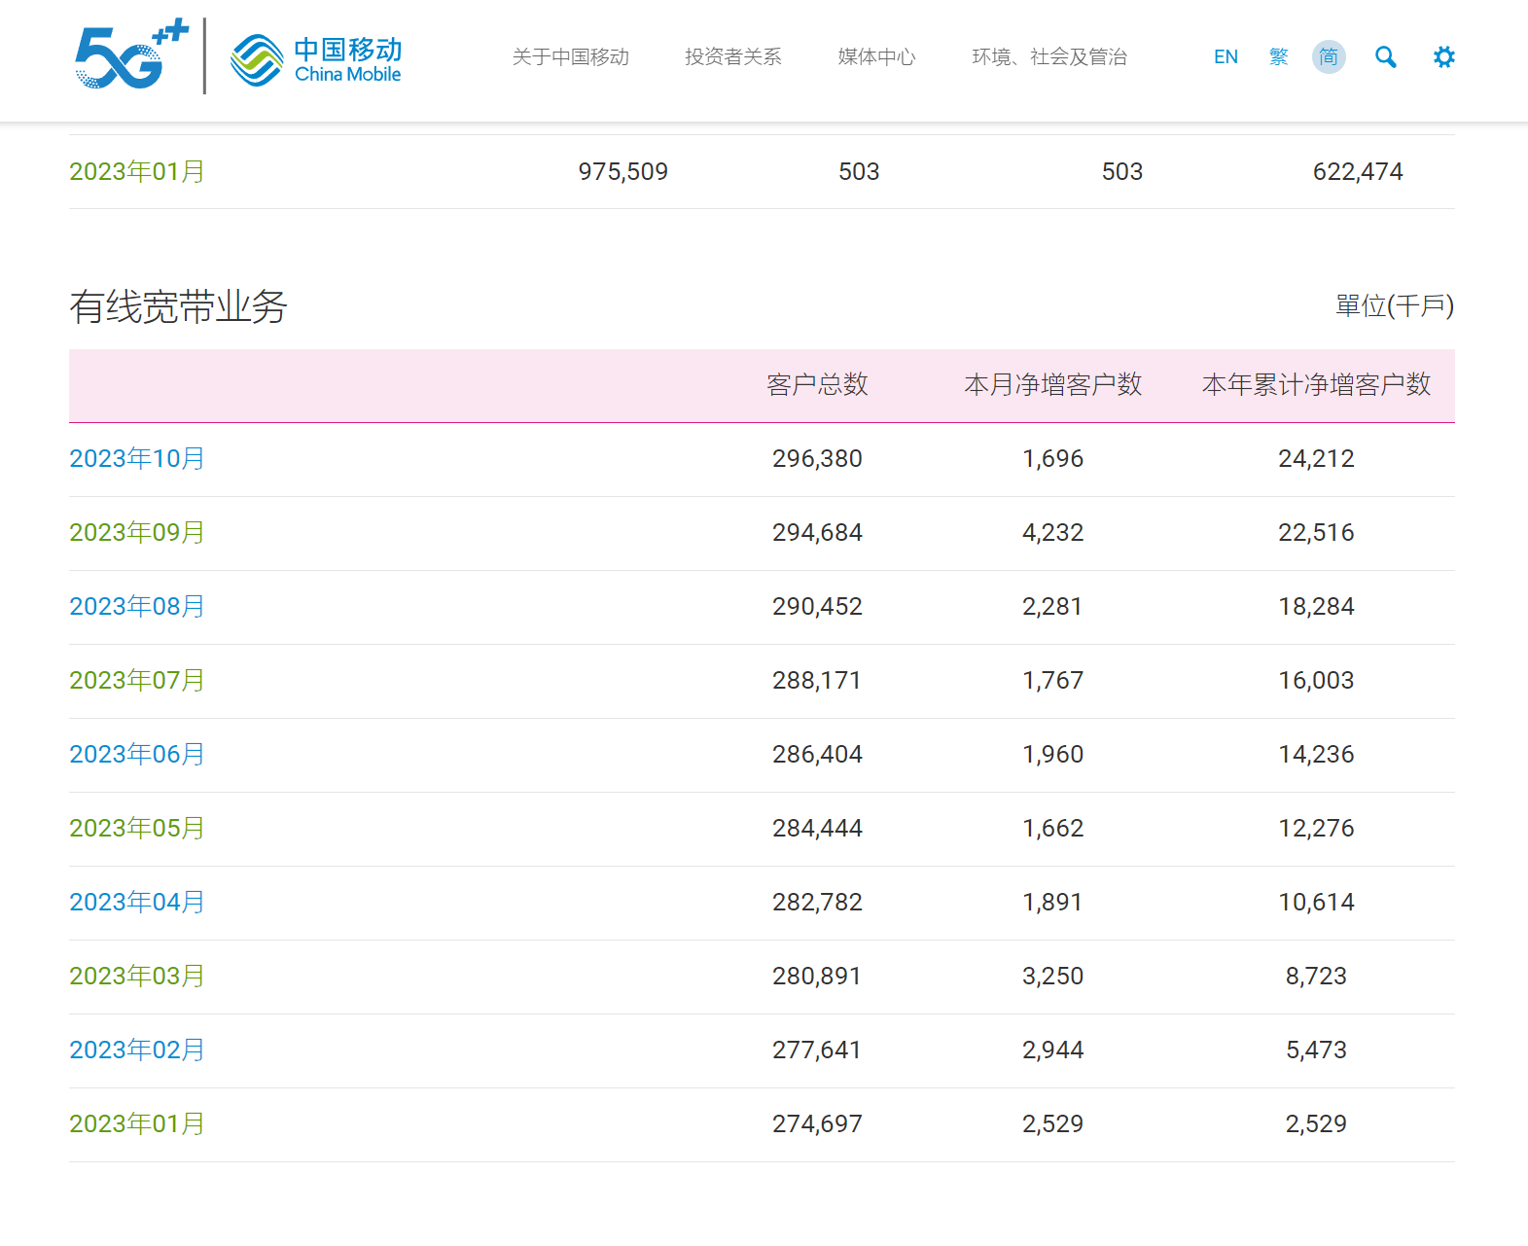Open 2023年04月 broadband report link

pos(137,903)
